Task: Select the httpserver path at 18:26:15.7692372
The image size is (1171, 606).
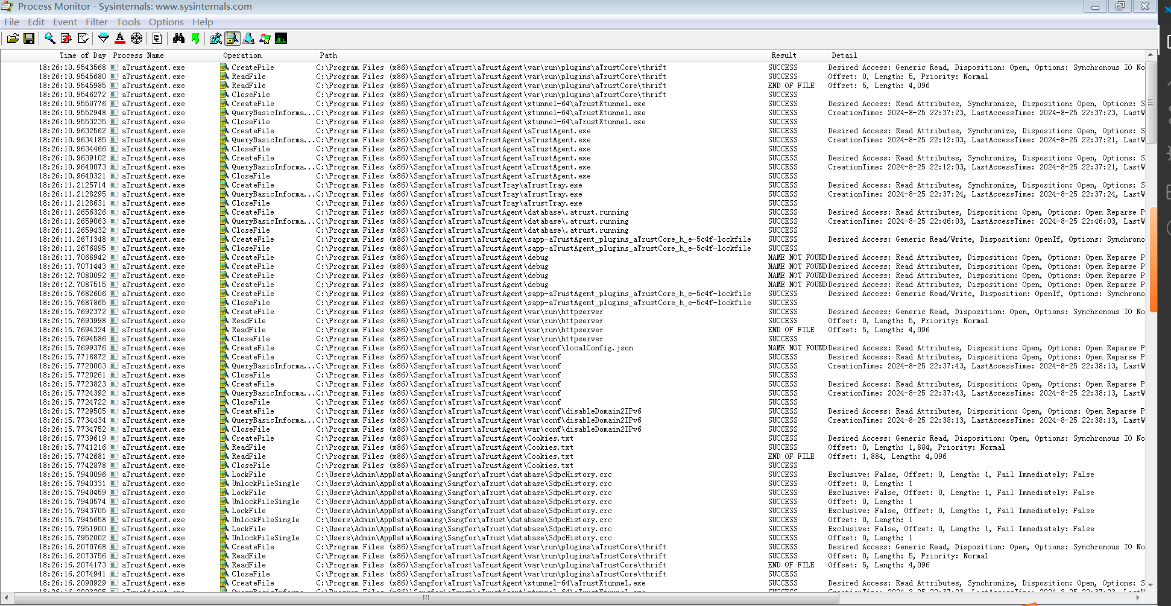Action: [459, 312]
